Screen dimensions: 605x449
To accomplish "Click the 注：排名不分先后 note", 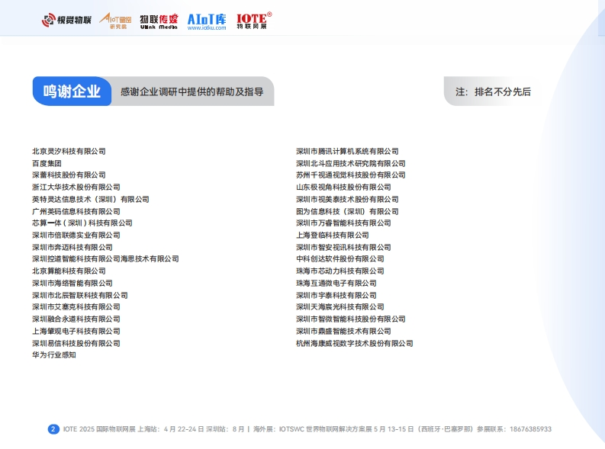I will tap(493, 91).
